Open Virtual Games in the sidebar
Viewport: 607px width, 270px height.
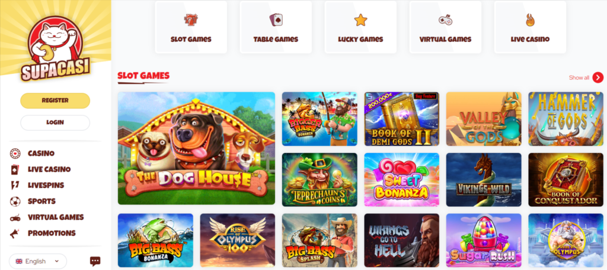56,217
